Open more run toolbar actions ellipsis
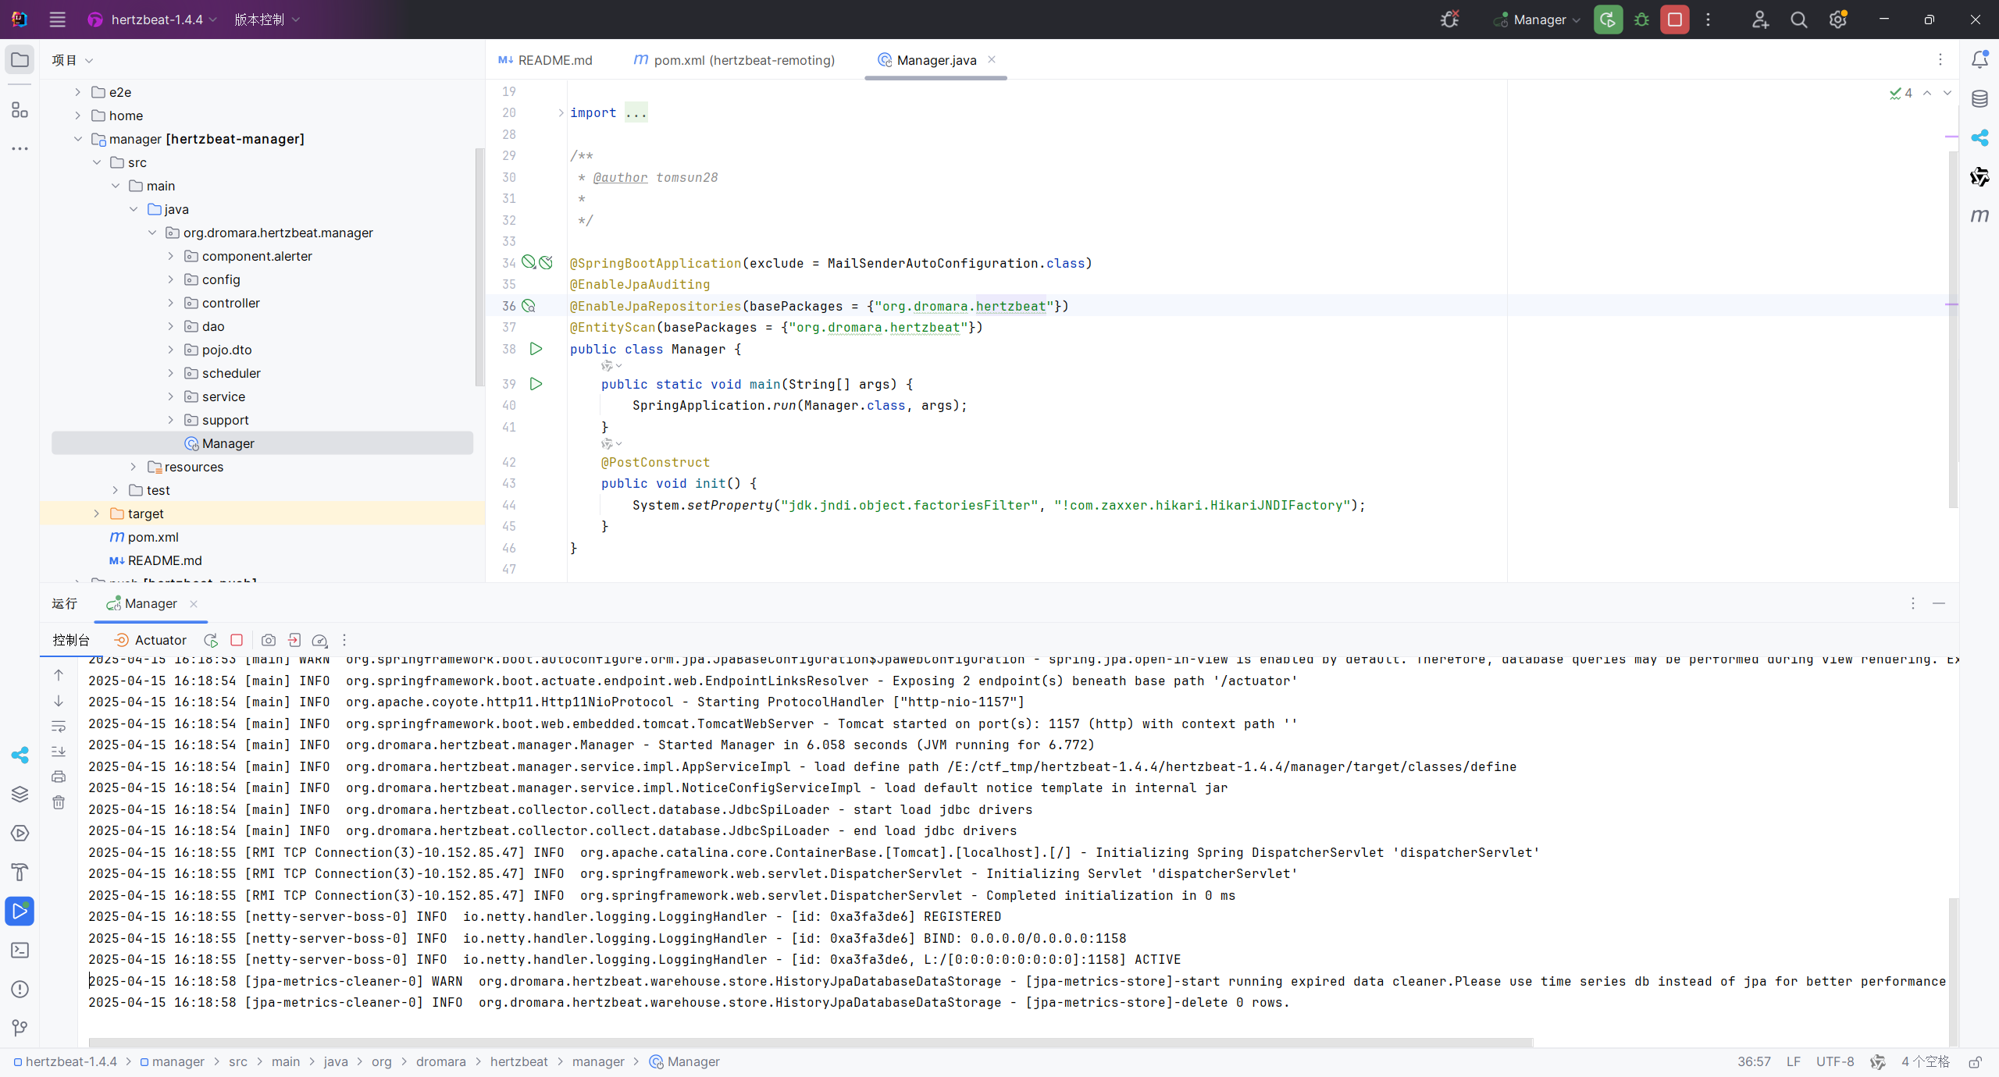This screenshot has height=1077, width=1999. click(x=344, y=640)
